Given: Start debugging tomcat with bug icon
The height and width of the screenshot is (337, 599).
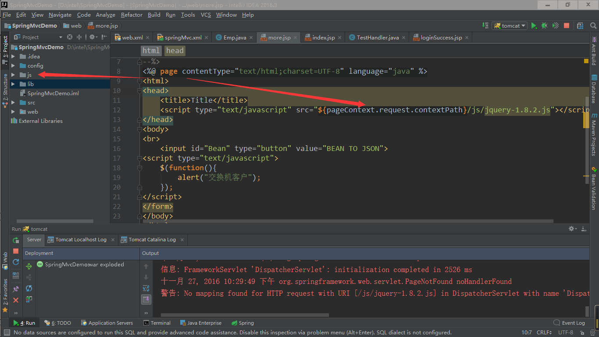Looking at the screenshot, I should 545,26.
